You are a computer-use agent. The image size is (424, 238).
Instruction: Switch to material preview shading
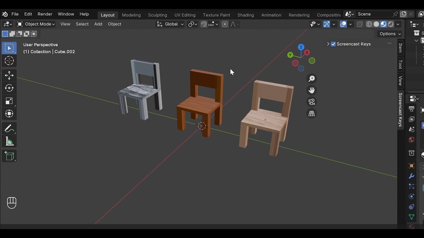click(384, 24)
